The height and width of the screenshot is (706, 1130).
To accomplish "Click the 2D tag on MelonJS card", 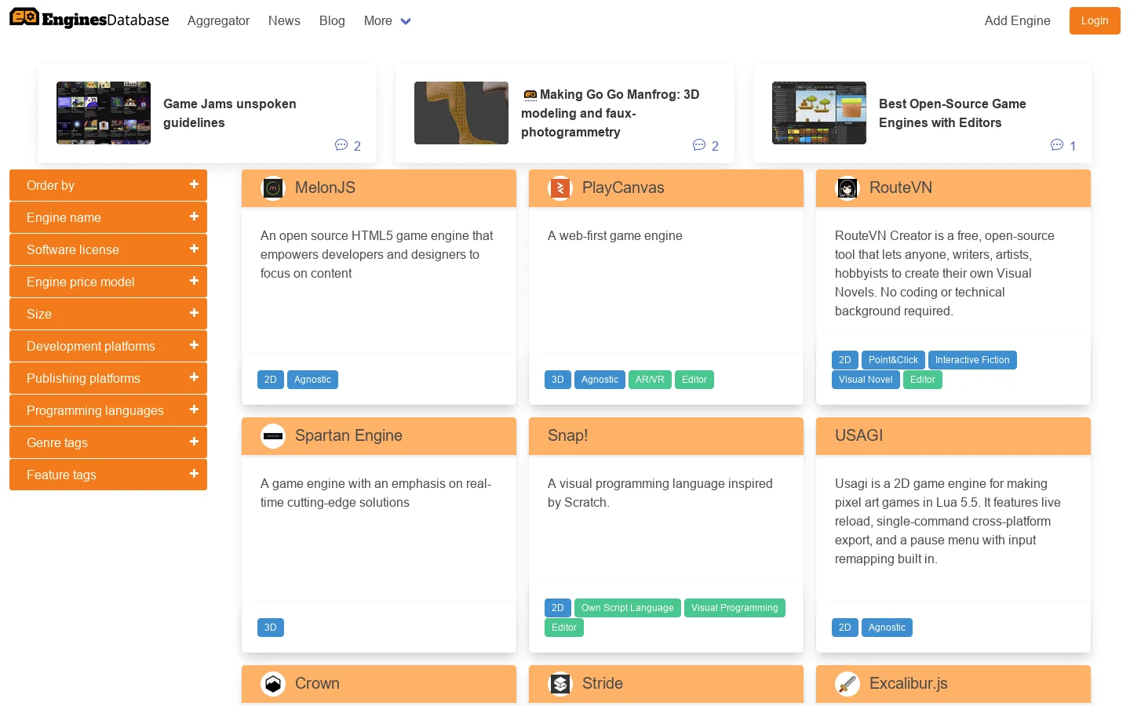I will [x=271, y=380].
